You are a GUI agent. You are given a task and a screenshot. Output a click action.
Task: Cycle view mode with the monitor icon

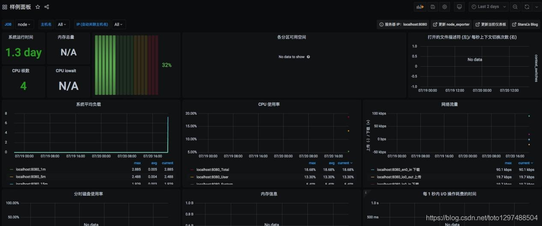click(x=459, y=7)
